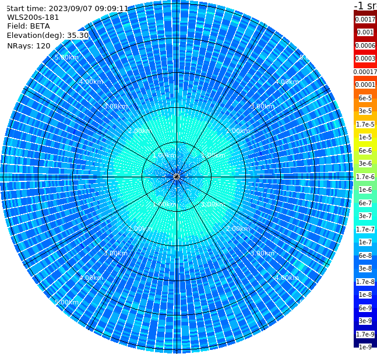Click the 0.0001 colorbar tick label
The image size is (377, 354).
[x=365, y=85]
